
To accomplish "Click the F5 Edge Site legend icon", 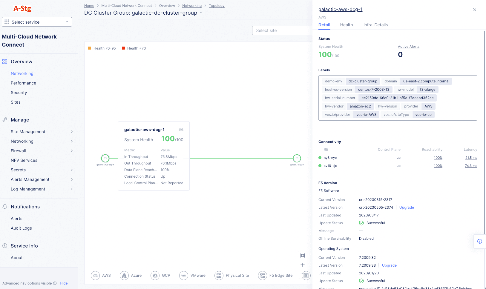I will coord(263,275).
